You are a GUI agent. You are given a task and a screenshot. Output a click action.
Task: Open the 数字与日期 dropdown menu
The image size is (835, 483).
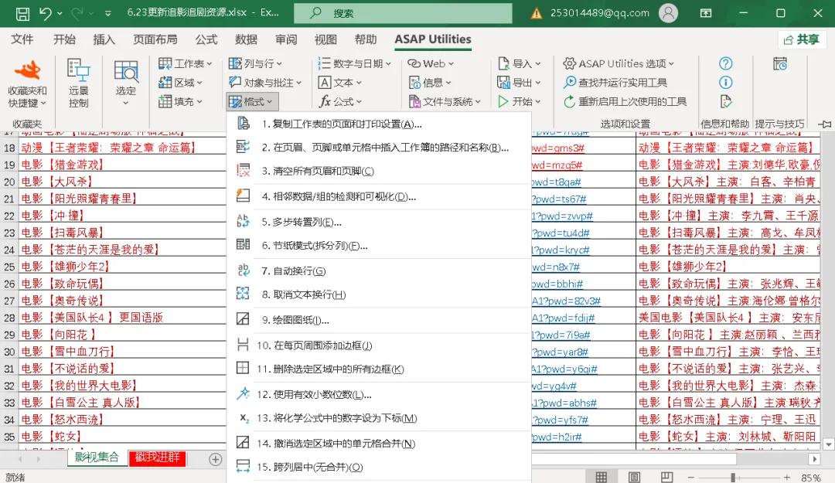[354, 63]
